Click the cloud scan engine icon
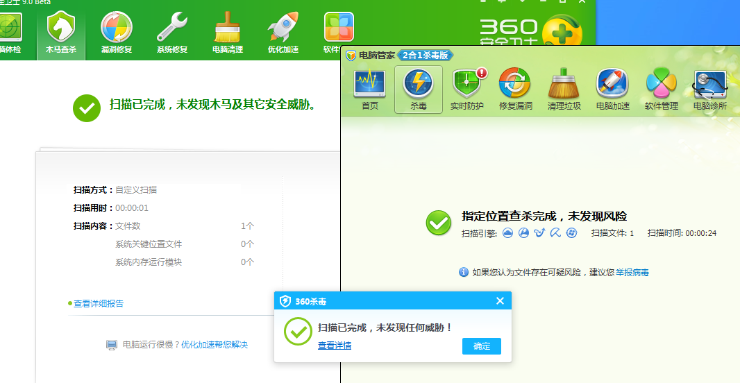The height and width of the screenshot is (383, 740). click(508, 232)
